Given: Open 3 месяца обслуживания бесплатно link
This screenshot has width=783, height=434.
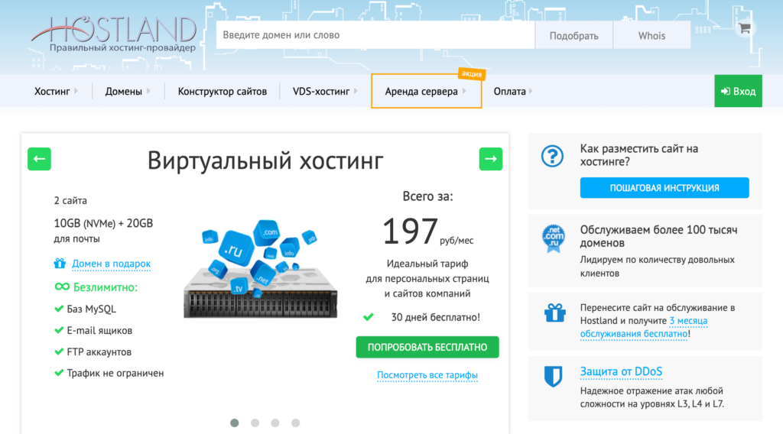Looking at the screenshot, I should coord(644,327).
